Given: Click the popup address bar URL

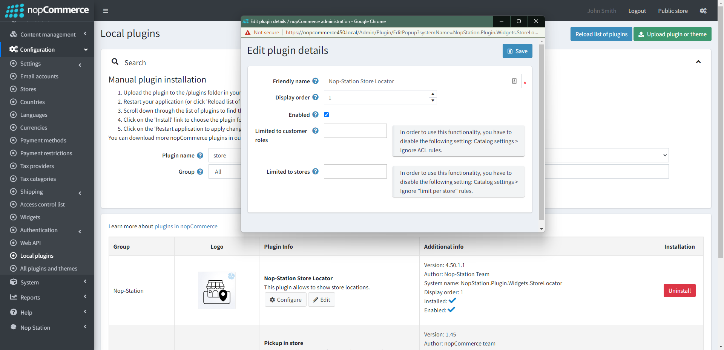Looking at the screenshot, I should click(x=412, y=32).
